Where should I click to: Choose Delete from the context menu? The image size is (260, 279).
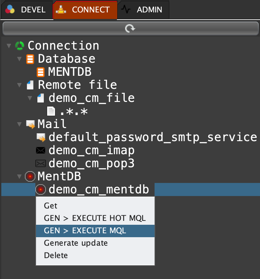coord(56,255)
